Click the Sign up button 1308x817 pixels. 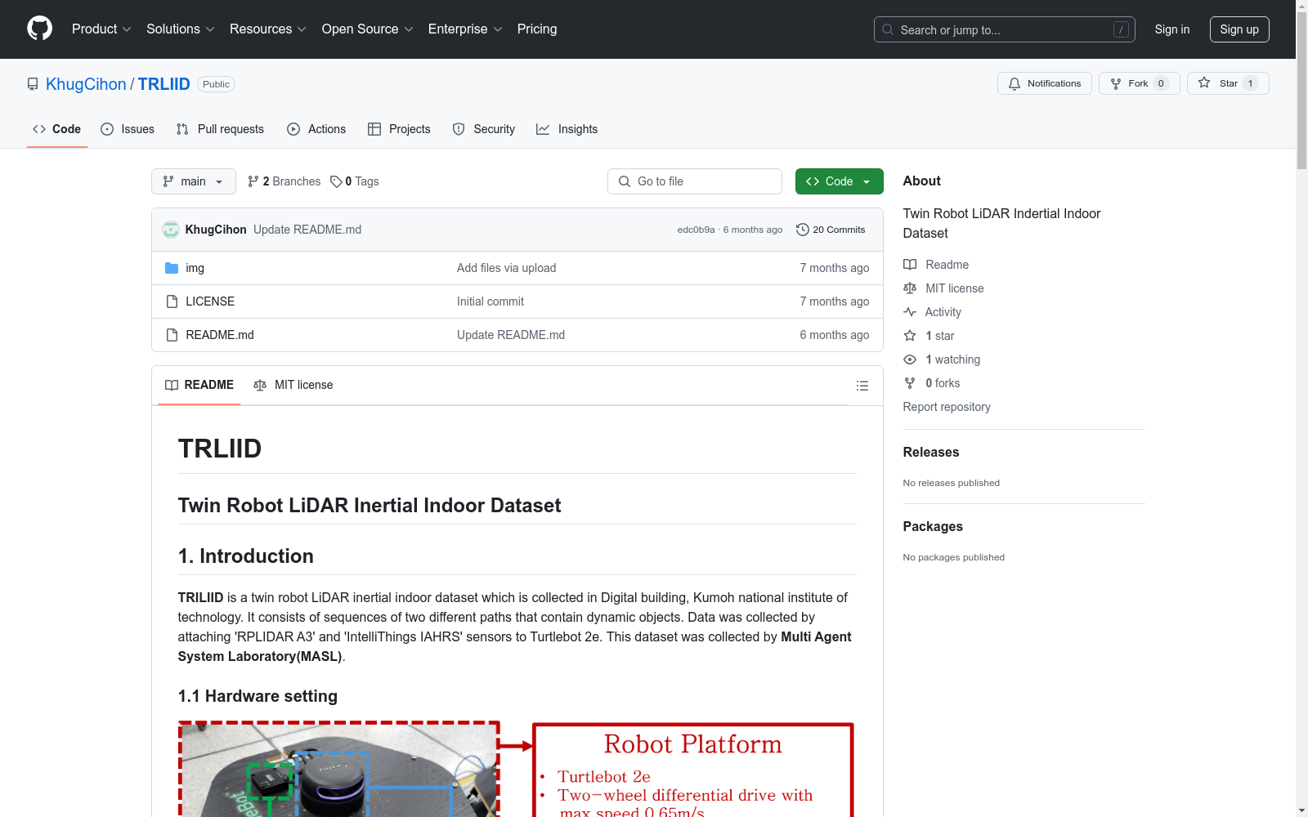[1239, 29]
